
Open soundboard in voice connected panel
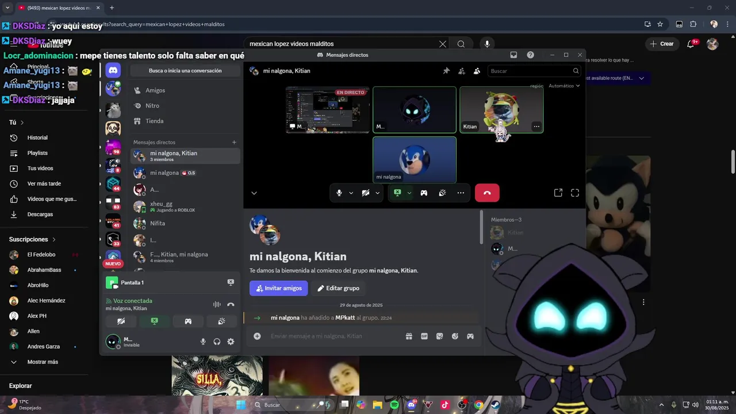click(221, 321)
